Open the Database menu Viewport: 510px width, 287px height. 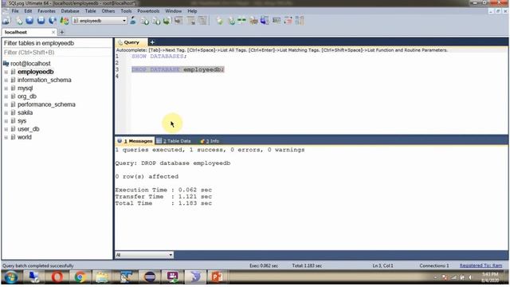[70, 11]
